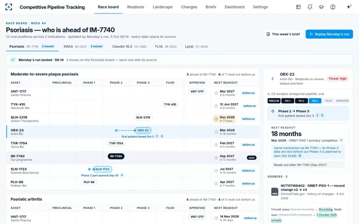The image size is (359, 224).
Task: Click the ORX-23 pill in Phase 3 column
Action: click(143, 130)
